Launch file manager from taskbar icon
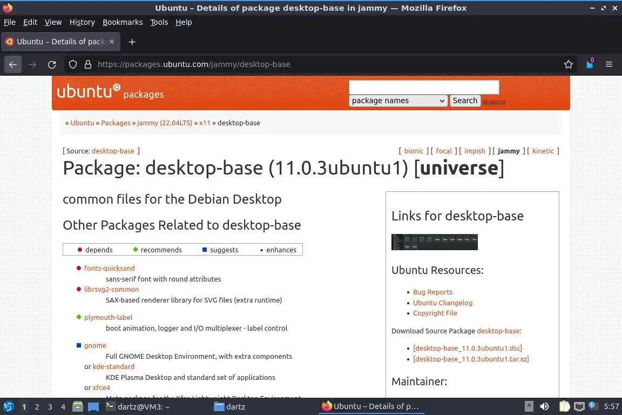The image size is (622, 415). click(x=78, y=407)
